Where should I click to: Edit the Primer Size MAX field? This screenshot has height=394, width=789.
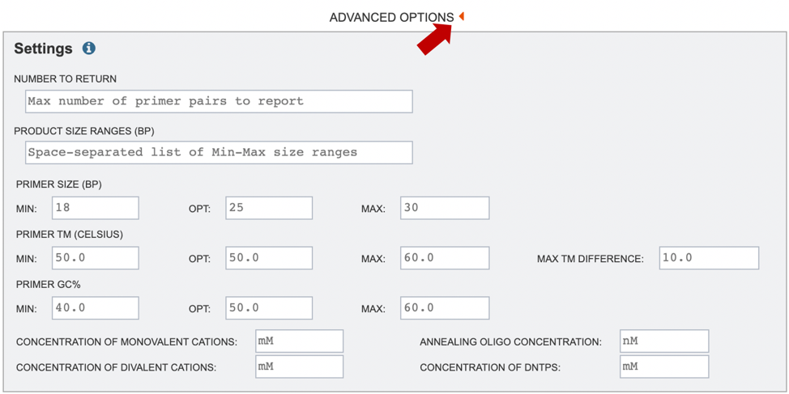(445, 208)
